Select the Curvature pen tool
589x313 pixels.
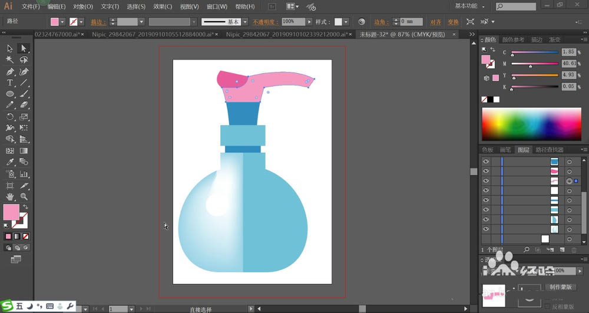coord(24,71)
